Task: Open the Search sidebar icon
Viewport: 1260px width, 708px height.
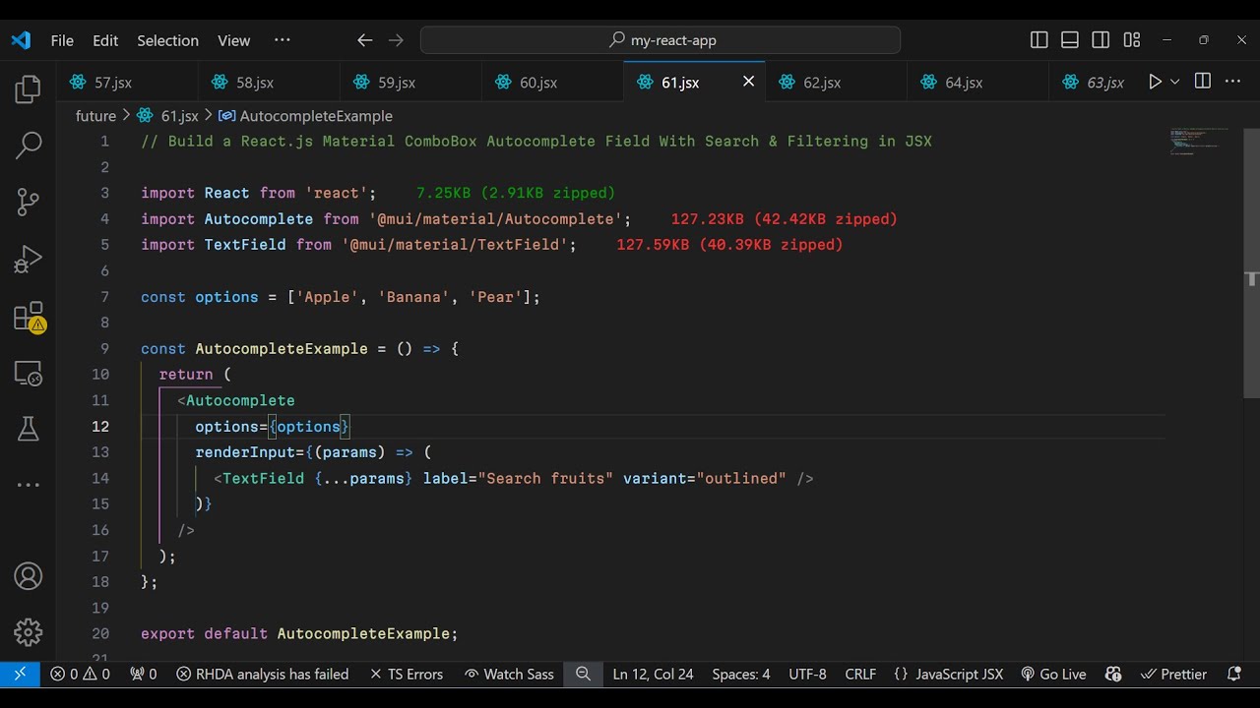Action: [x=28, y=146]
